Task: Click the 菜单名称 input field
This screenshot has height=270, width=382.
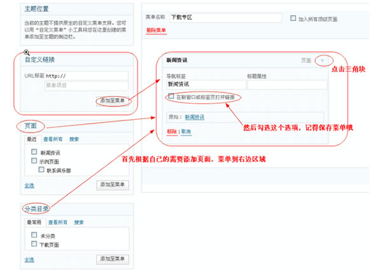Action: click(x=225, y=18)
